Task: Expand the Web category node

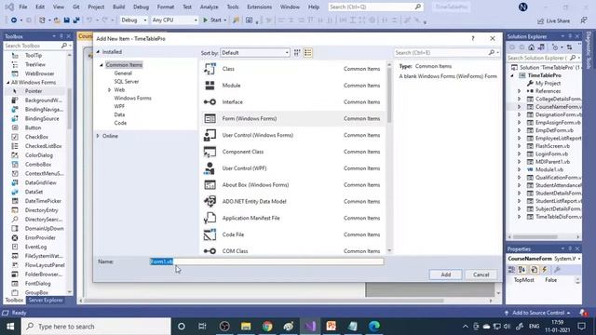Action: tap(110, 90)
